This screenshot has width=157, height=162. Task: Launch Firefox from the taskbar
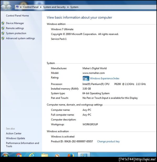[71, 155]
